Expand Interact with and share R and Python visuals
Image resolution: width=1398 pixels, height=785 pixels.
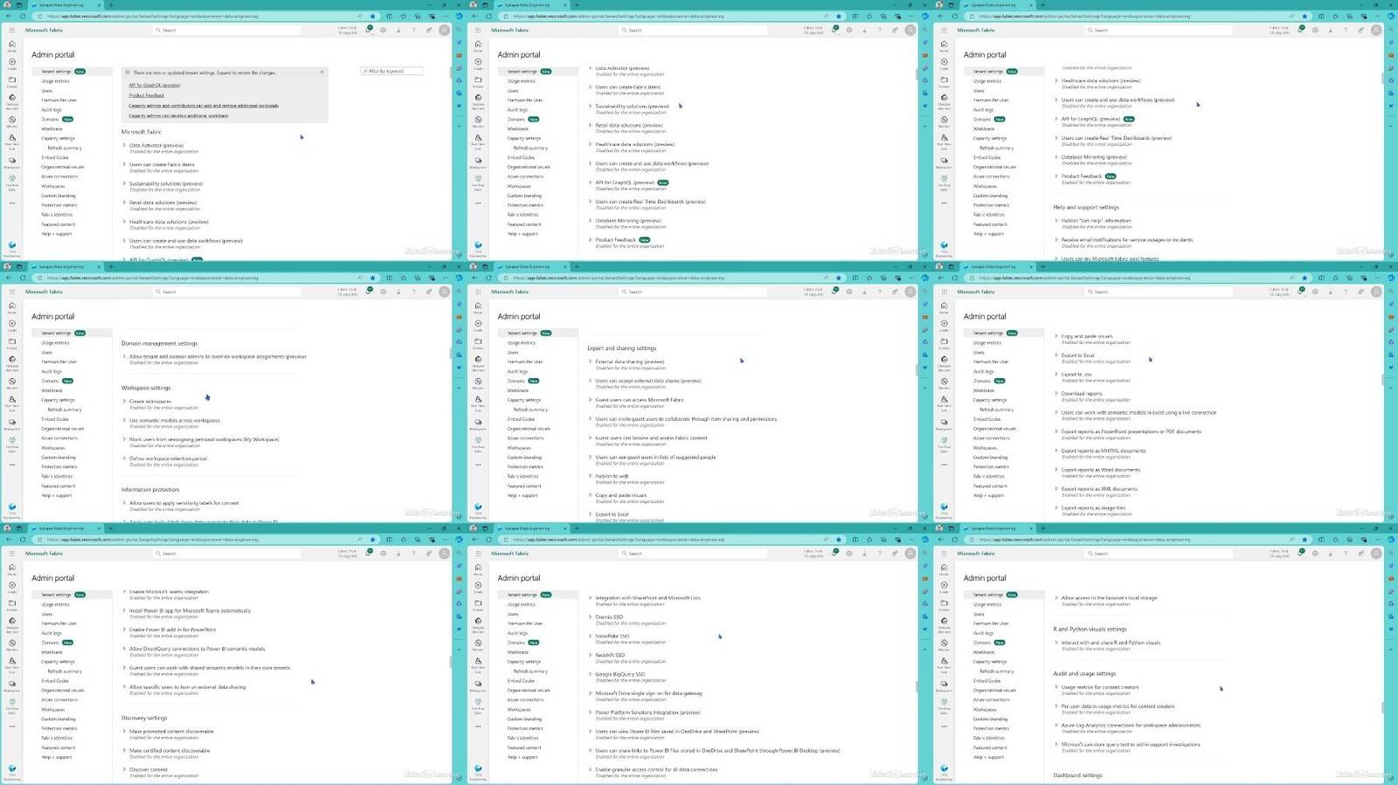[x=1056, y=643]
